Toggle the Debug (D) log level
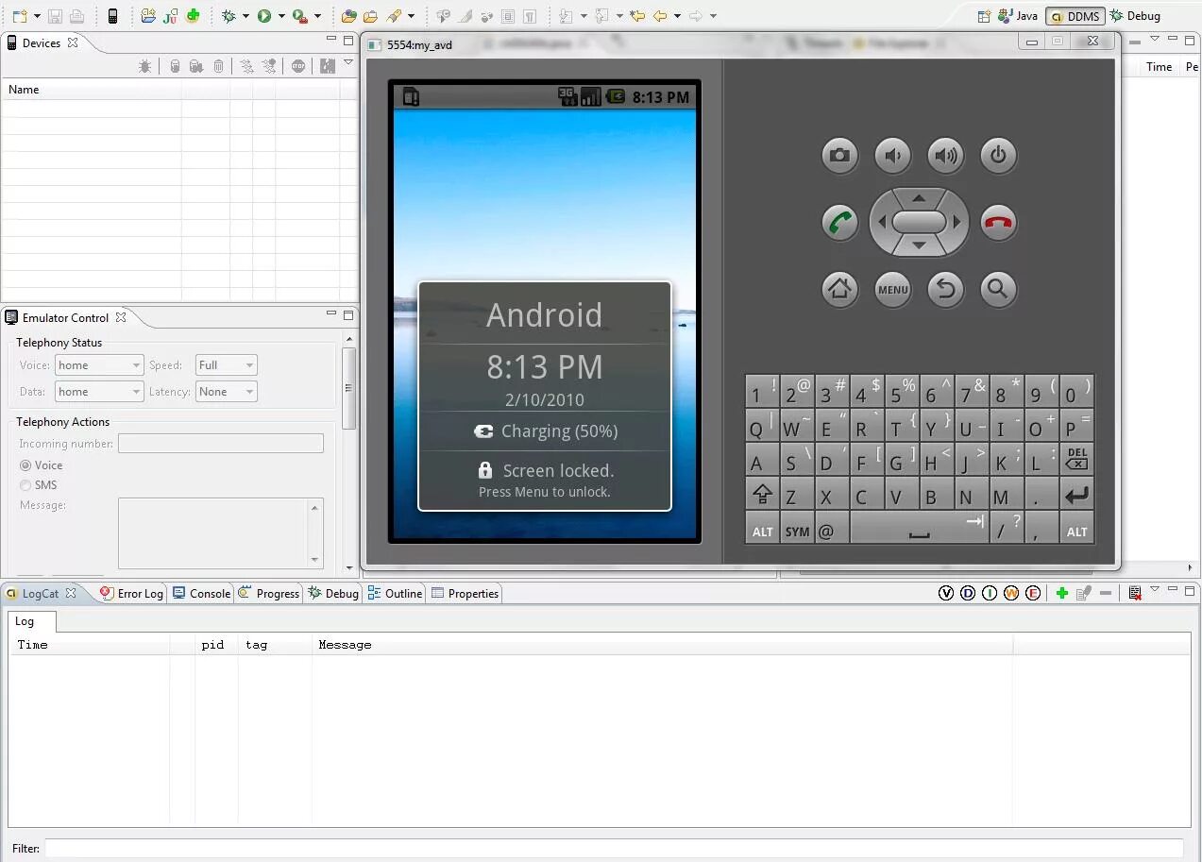The image size is (1202, 862). coord(968,593)
